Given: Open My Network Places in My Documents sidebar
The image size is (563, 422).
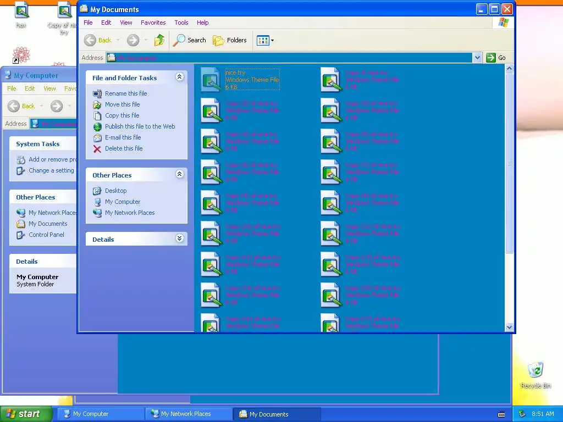Looking at the screenshot, I should [130, 213].
